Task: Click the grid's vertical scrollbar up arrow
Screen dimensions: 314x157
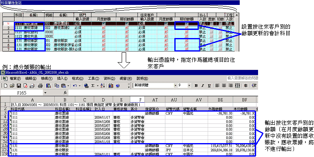Action: [237, 15]
